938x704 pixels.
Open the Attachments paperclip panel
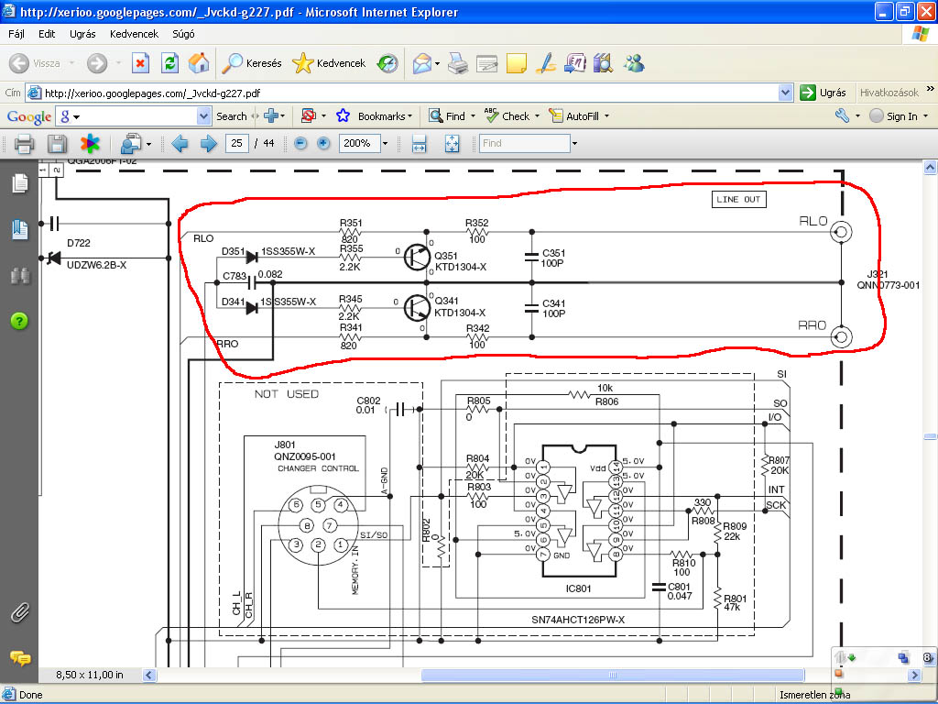(x=19, y=613)
